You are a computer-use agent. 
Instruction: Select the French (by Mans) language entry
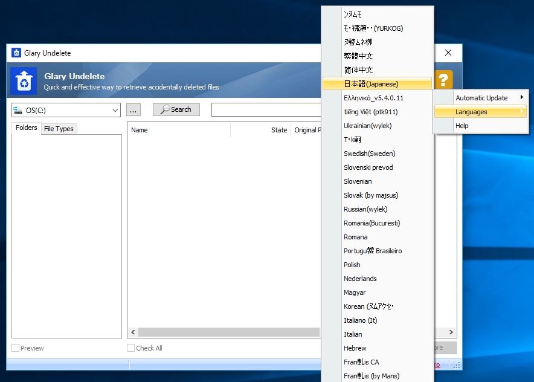point(378,376)
